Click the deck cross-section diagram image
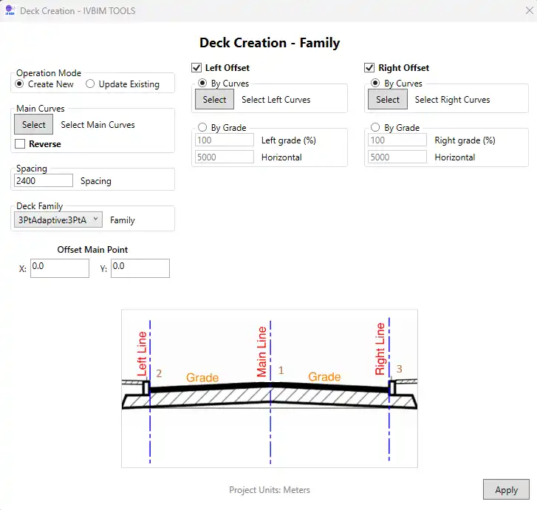 pyautogui.click(x=270, y=388)
